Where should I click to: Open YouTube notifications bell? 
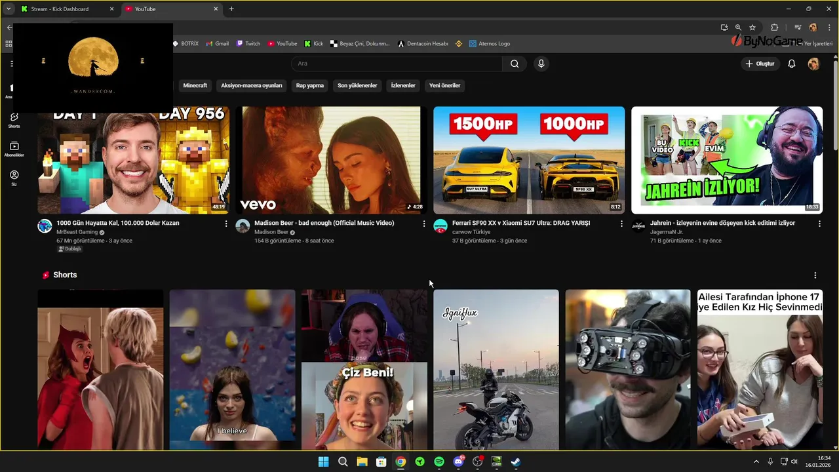pyautogui.click(x=792, y=64)
